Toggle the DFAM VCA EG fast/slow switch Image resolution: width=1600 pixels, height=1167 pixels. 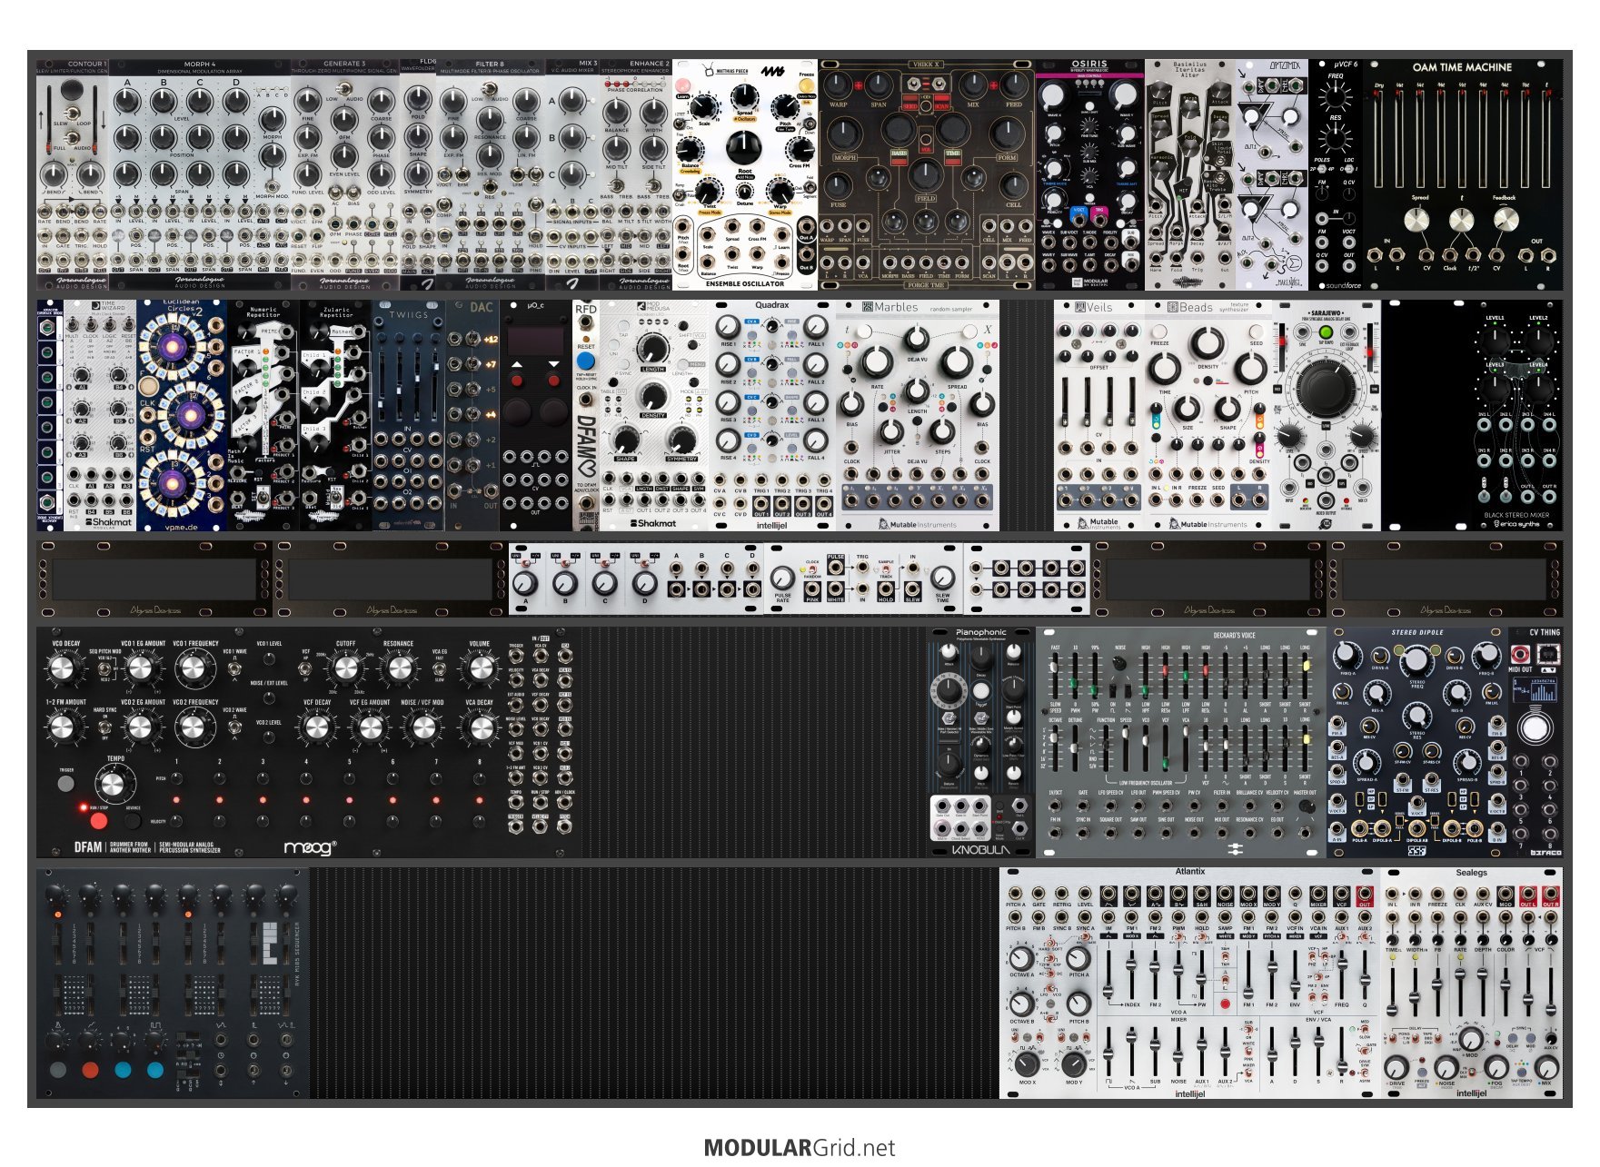(x=440, y=669)
